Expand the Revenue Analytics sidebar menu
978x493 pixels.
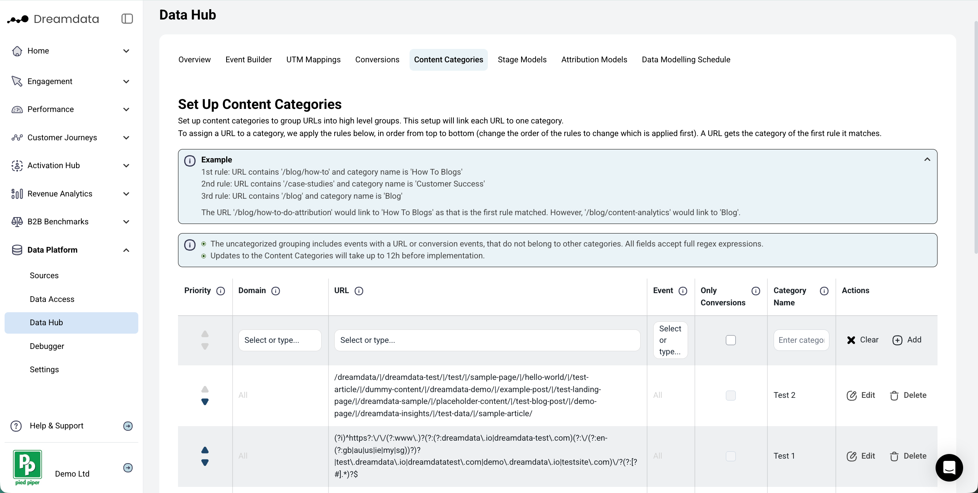point(126,194)
